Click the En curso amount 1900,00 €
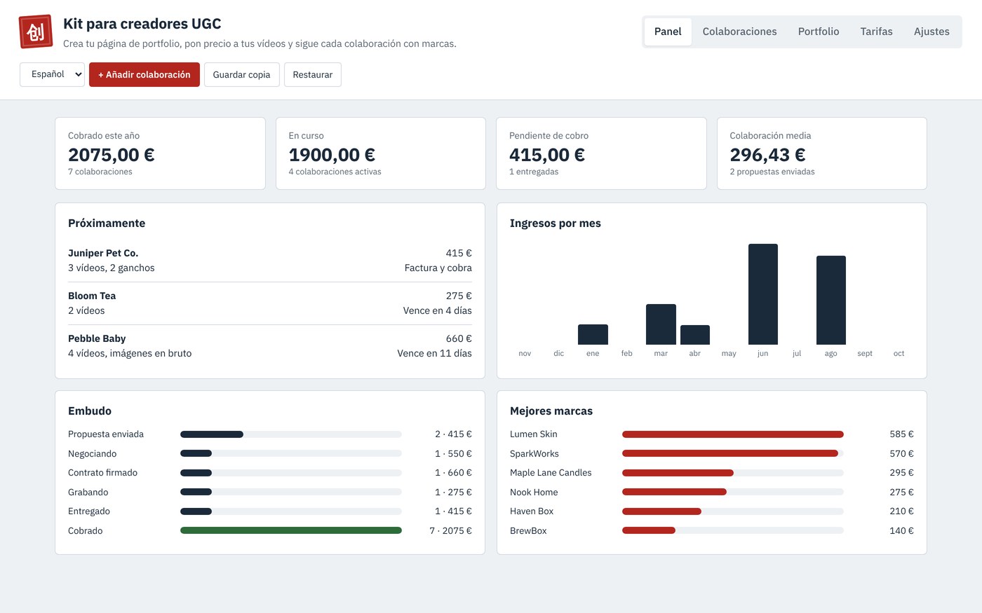 [332, 155]
